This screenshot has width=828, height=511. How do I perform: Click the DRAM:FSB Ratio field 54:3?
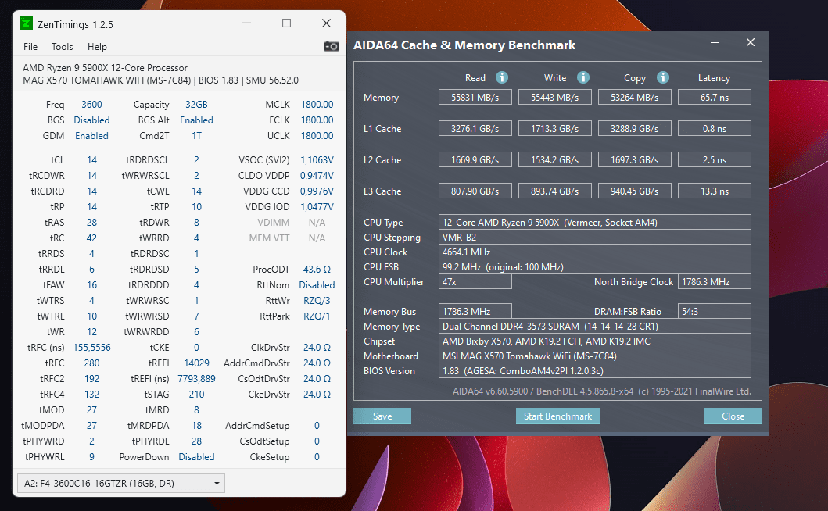715,311
